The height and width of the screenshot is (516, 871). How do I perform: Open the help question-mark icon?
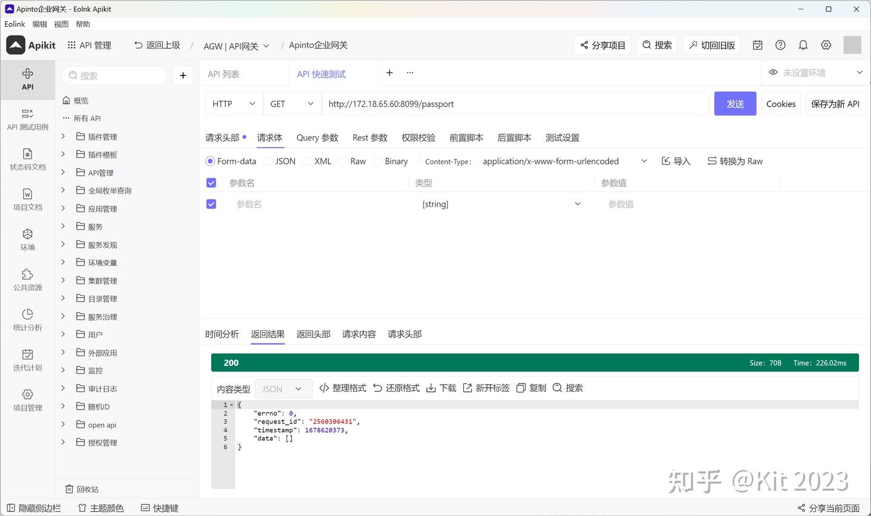(780, 45)
